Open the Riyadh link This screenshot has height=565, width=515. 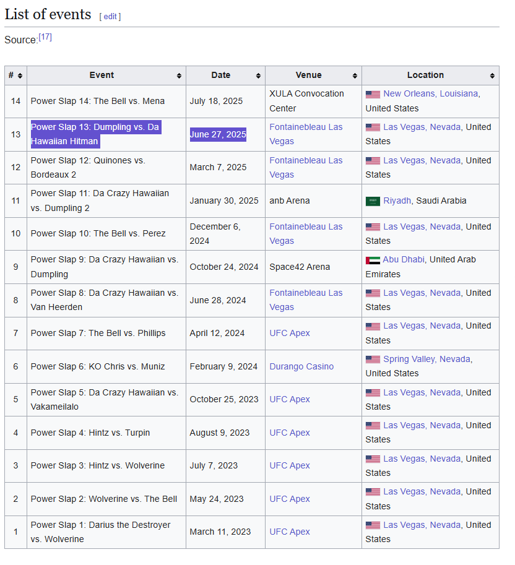tap(397, 201)
